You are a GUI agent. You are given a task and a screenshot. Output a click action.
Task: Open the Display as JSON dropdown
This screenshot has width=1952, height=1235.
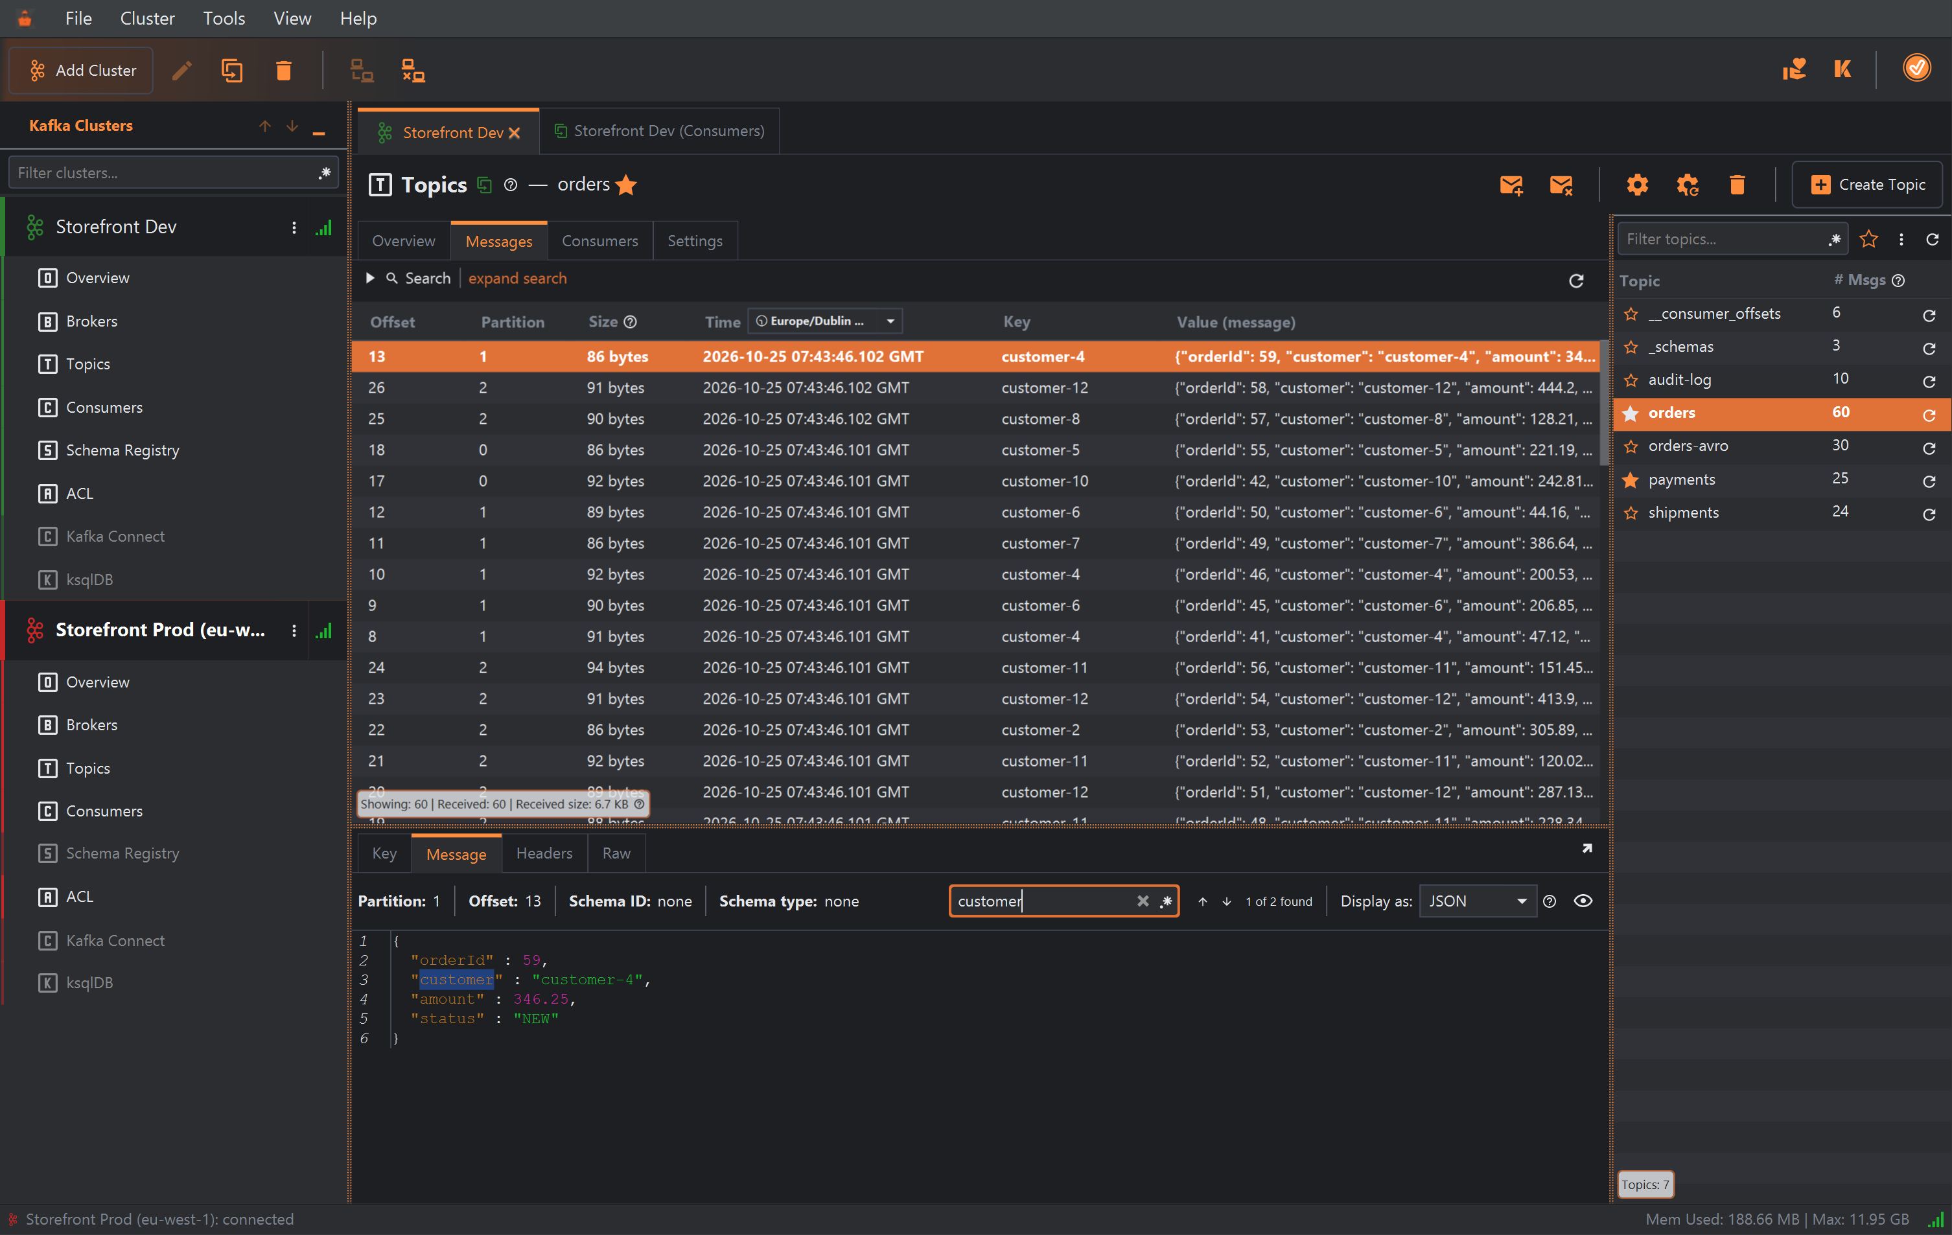coord(1477,901)
